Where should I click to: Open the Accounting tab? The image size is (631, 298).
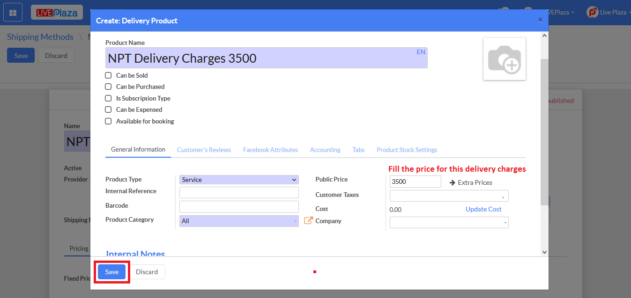click(325, 150)
